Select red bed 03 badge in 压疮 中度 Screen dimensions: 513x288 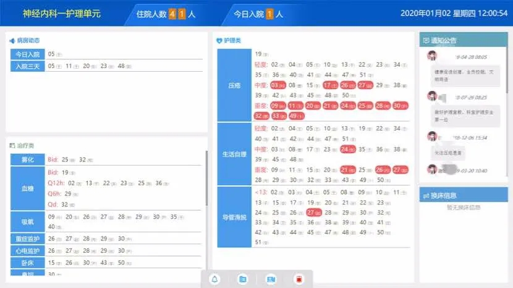278,85
